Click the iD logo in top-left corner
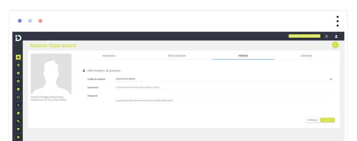Viewport: 357px width, 141px height. 18,38
